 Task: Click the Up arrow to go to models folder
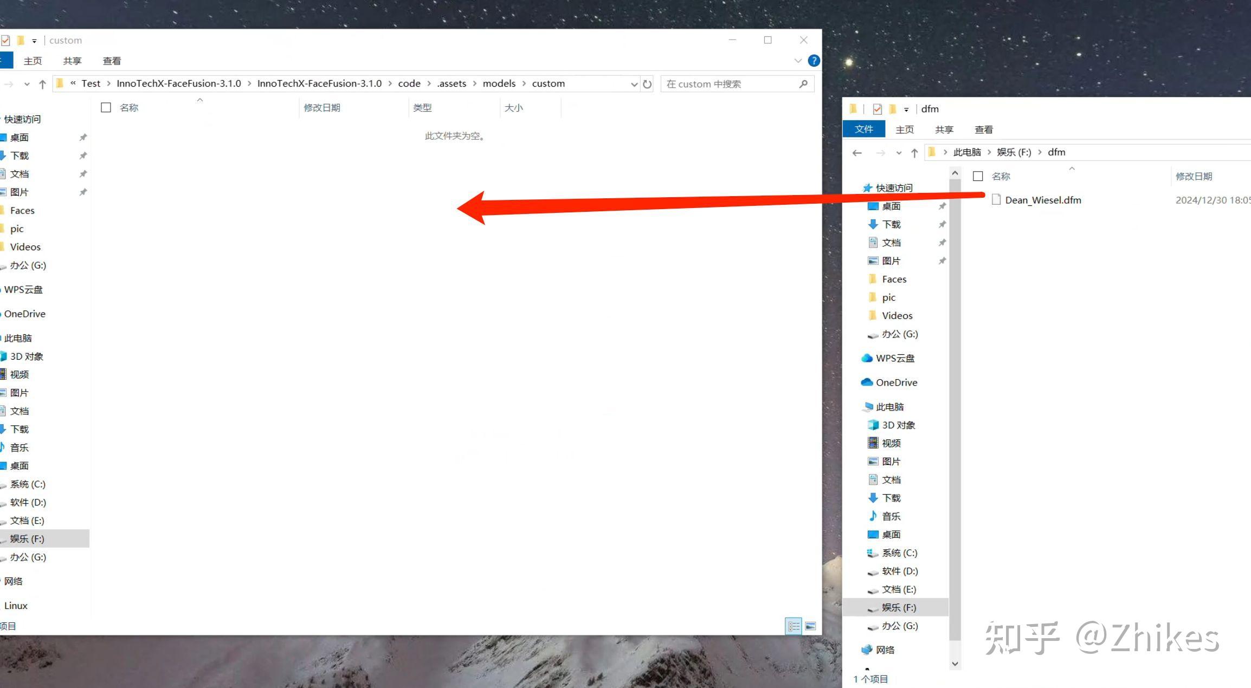click(x=42, y=83)
